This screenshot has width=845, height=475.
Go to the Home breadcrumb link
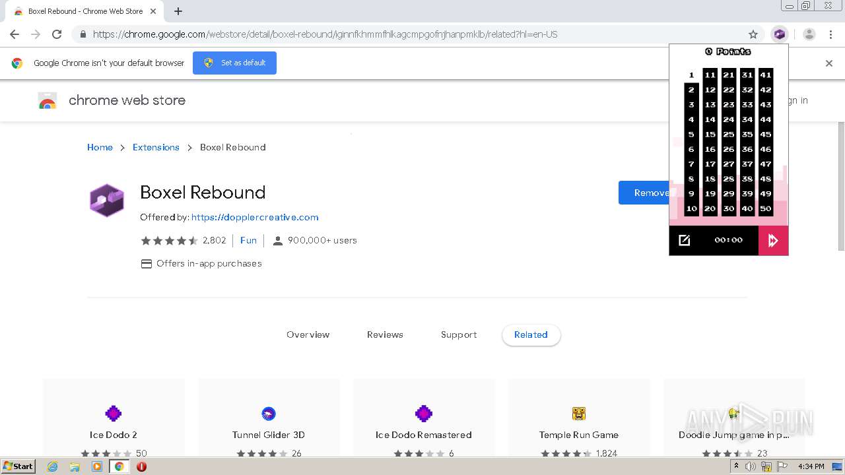coord(100,148)
